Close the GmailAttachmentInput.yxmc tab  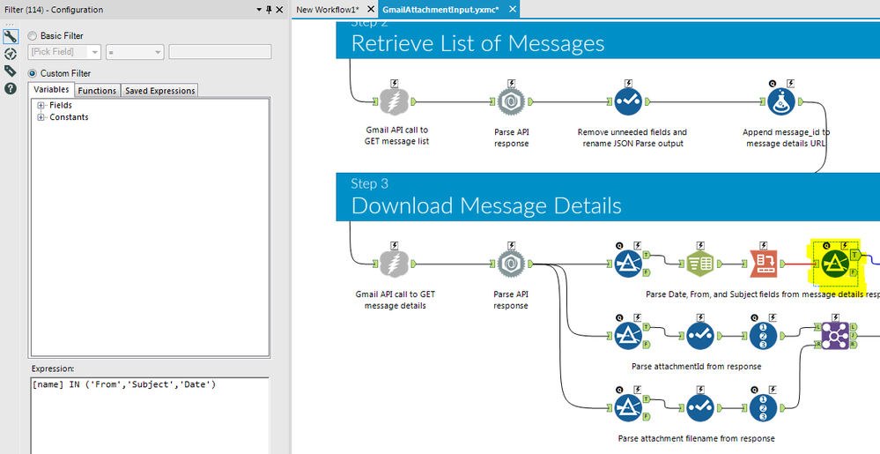(x=512, y=10)
